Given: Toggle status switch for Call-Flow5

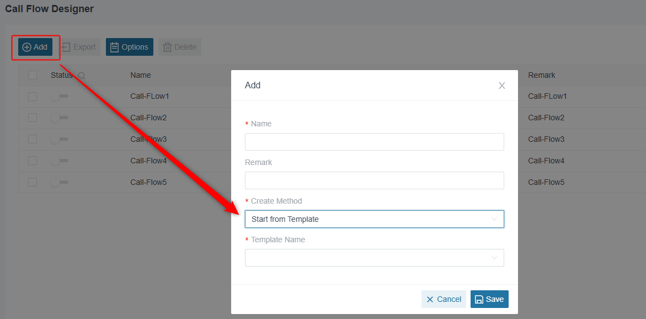Looking at the screenshot, I should coord(60,182).
